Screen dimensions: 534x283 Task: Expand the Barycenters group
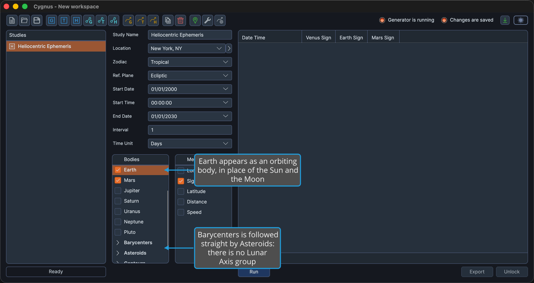[118, 243]
